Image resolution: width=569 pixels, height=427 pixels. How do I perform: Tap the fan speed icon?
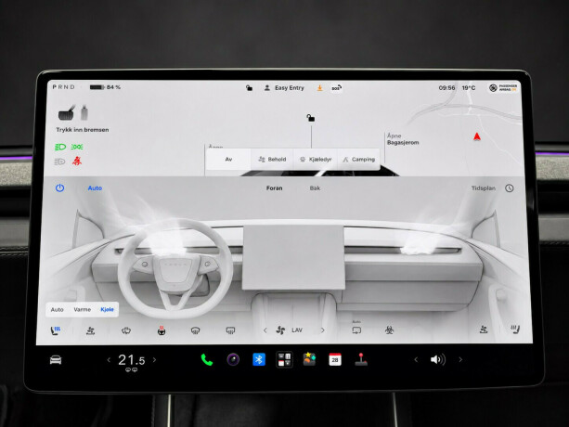pos(280,330)
